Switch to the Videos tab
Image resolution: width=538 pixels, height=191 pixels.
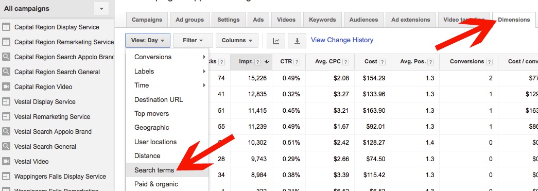(286, 20)
